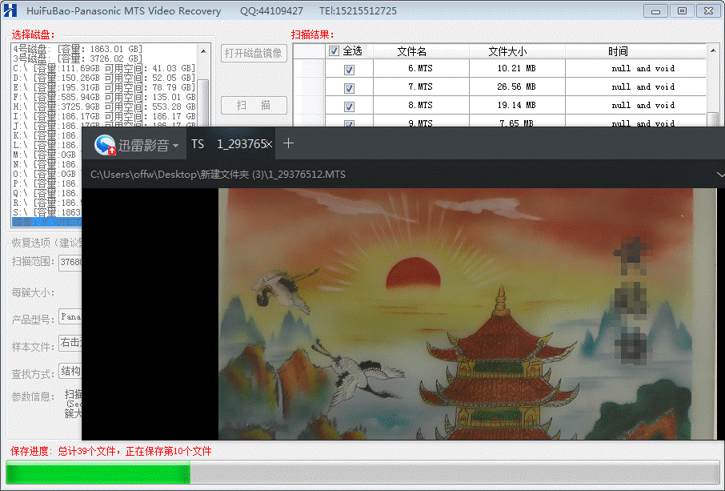Click the Xunlei player logo icon

click(105, 145)
